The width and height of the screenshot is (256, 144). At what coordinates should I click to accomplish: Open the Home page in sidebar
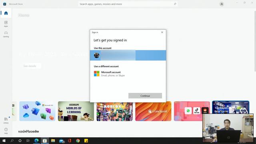tap(6, 13)
